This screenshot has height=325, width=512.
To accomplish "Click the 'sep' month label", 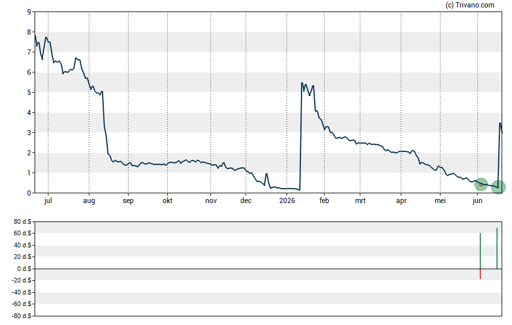I will click(x=128, y=201).
